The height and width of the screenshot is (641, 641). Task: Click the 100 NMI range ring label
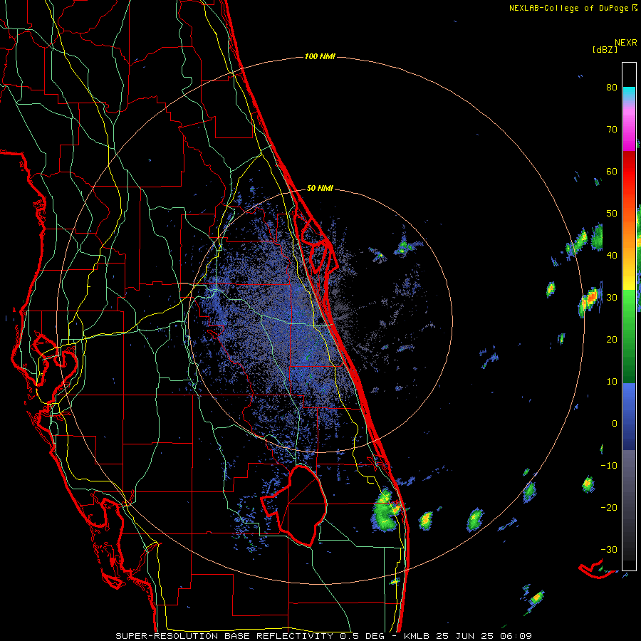tap(320, 56)
